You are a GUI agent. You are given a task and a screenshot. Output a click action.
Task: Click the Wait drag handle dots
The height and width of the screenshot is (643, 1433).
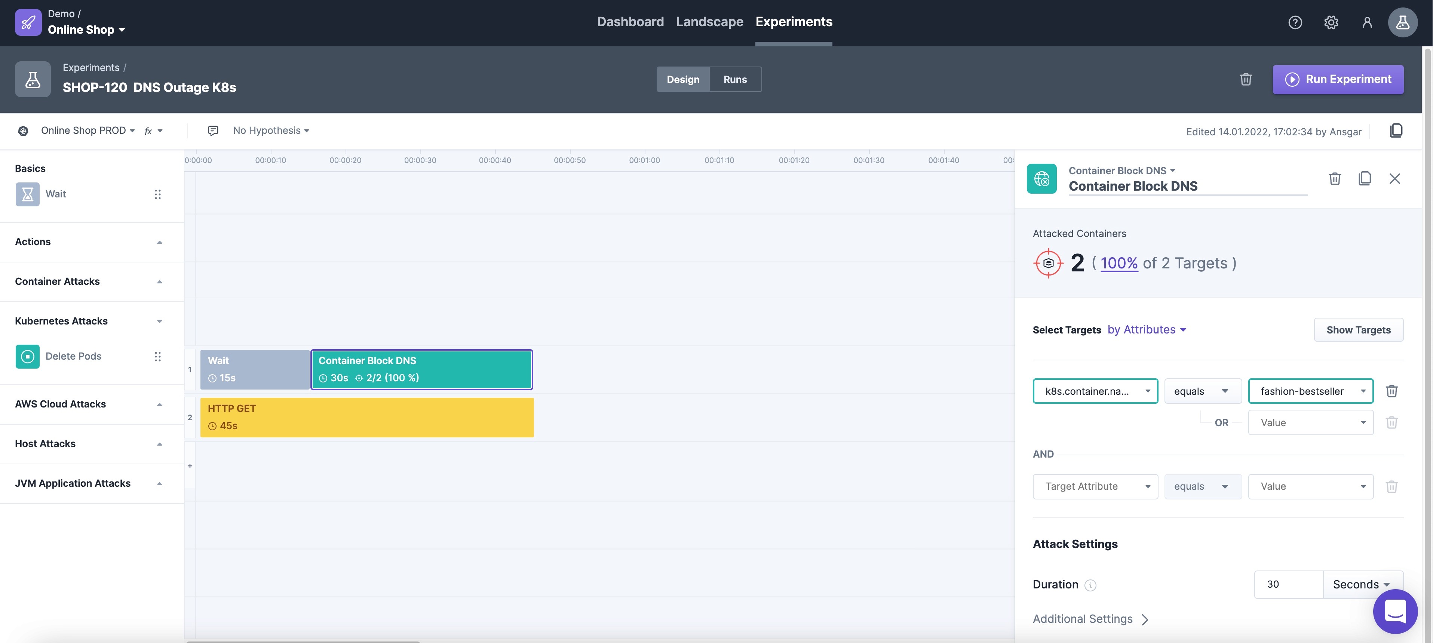click(157, 194)
